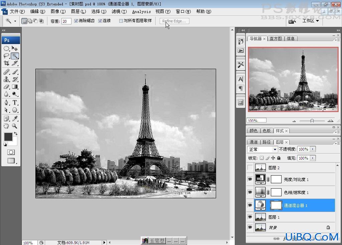Click the Add to Selection mode icon
Viewport: 342px width, 245px height.
tap(30, 21)
